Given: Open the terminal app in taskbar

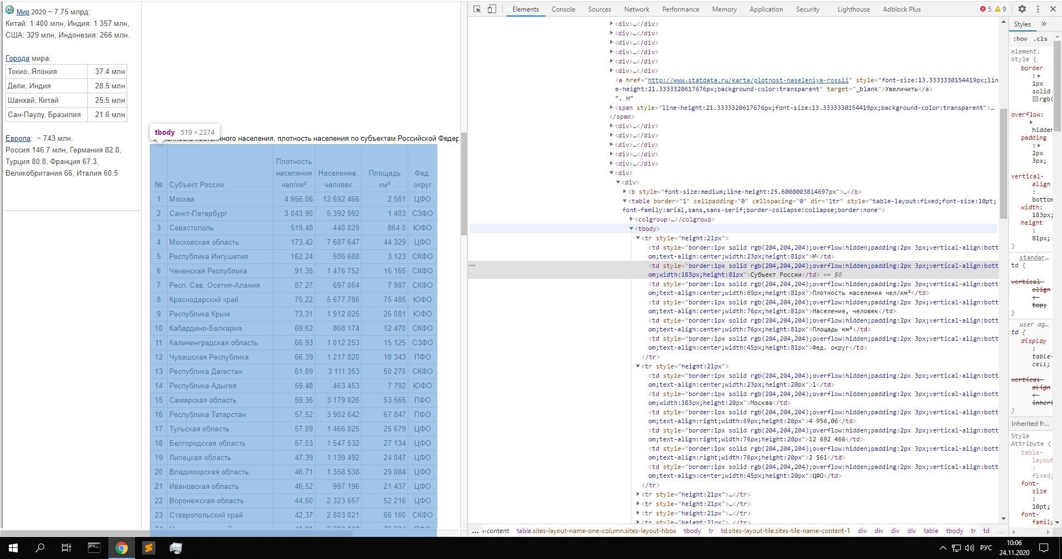Looking at the screenshot, I should coord(94,548).
